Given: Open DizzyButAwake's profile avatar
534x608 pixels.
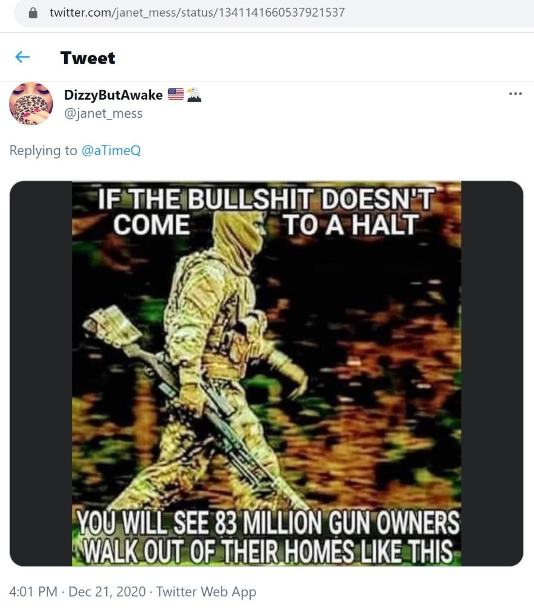Looking at the screenshot, I should [x=31, y=103].
